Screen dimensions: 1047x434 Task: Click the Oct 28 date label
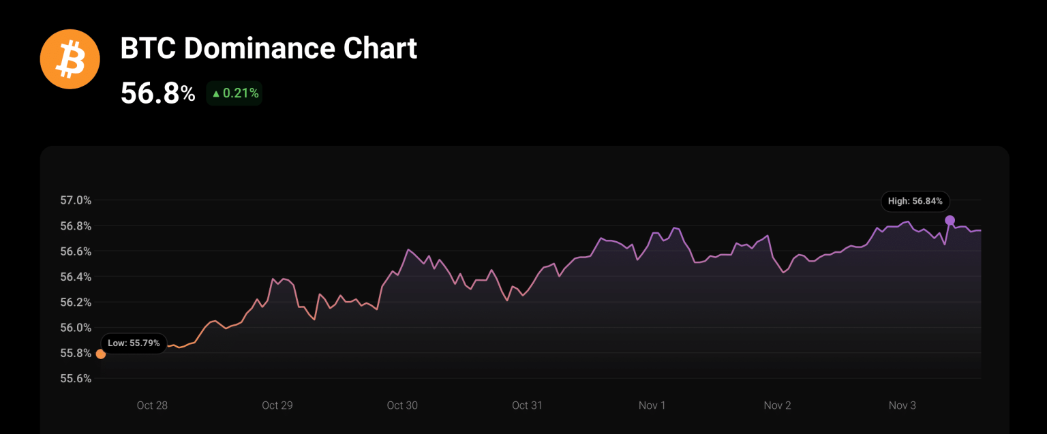coord(152,405)
